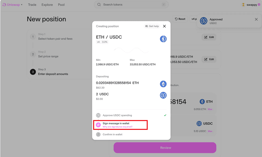Select the ETH token chip

pyautogui.click(x=206, y=101)
